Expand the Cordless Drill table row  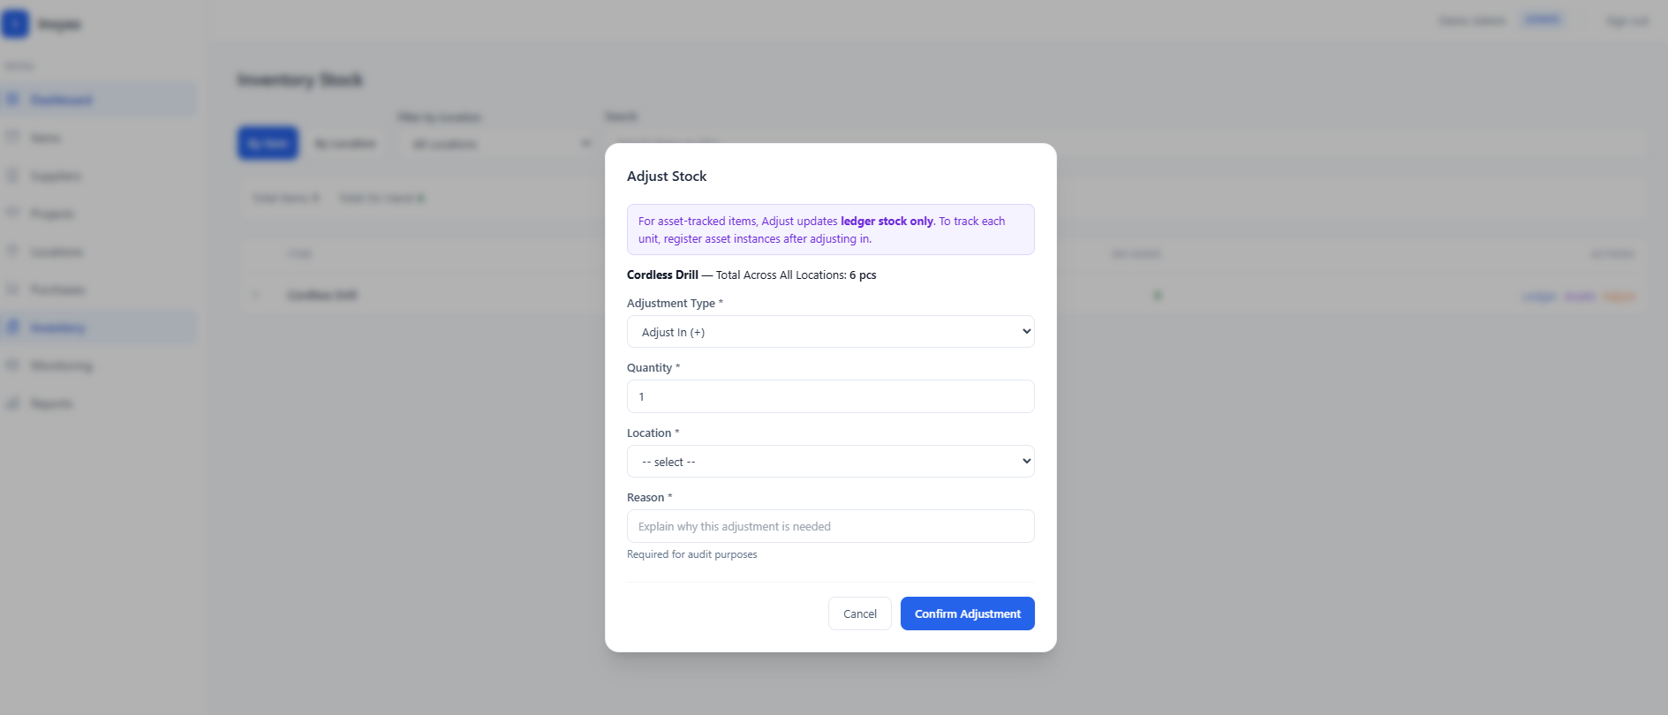pos(255,295)
